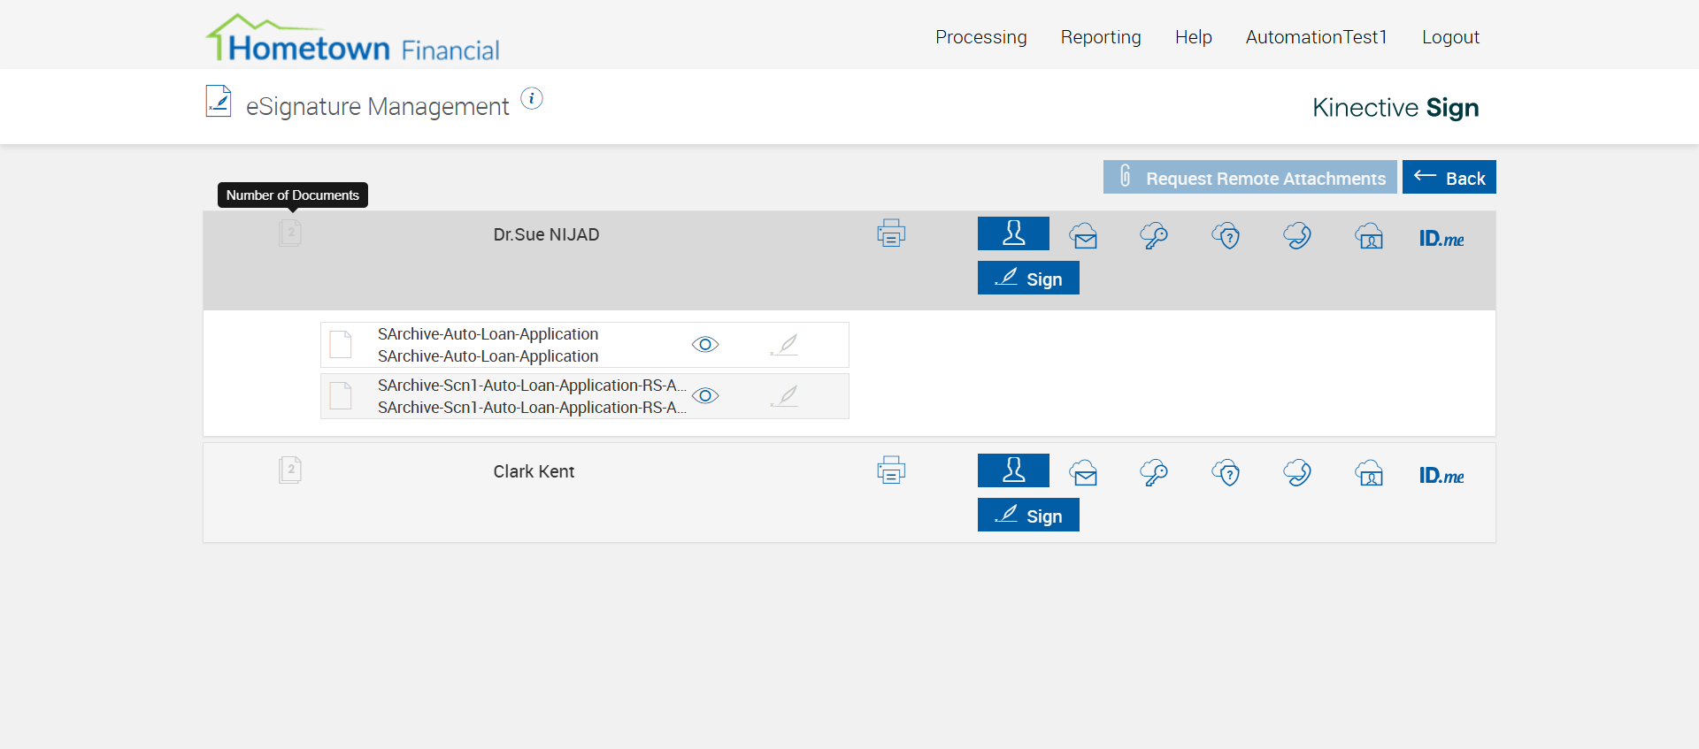Click signature pen icon for SArchive-Auto-Loan-Application

coord(784,345)
